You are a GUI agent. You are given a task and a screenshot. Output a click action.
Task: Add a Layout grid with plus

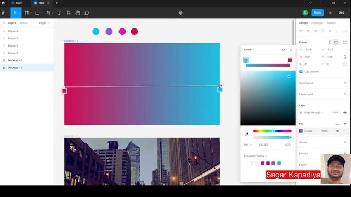pos(345,94)
